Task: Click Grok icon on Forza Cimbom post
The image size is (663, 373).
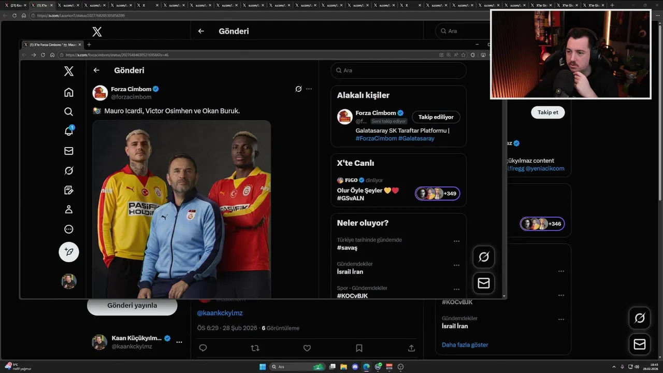Action: pyautogui.click(x=298, y=89)
